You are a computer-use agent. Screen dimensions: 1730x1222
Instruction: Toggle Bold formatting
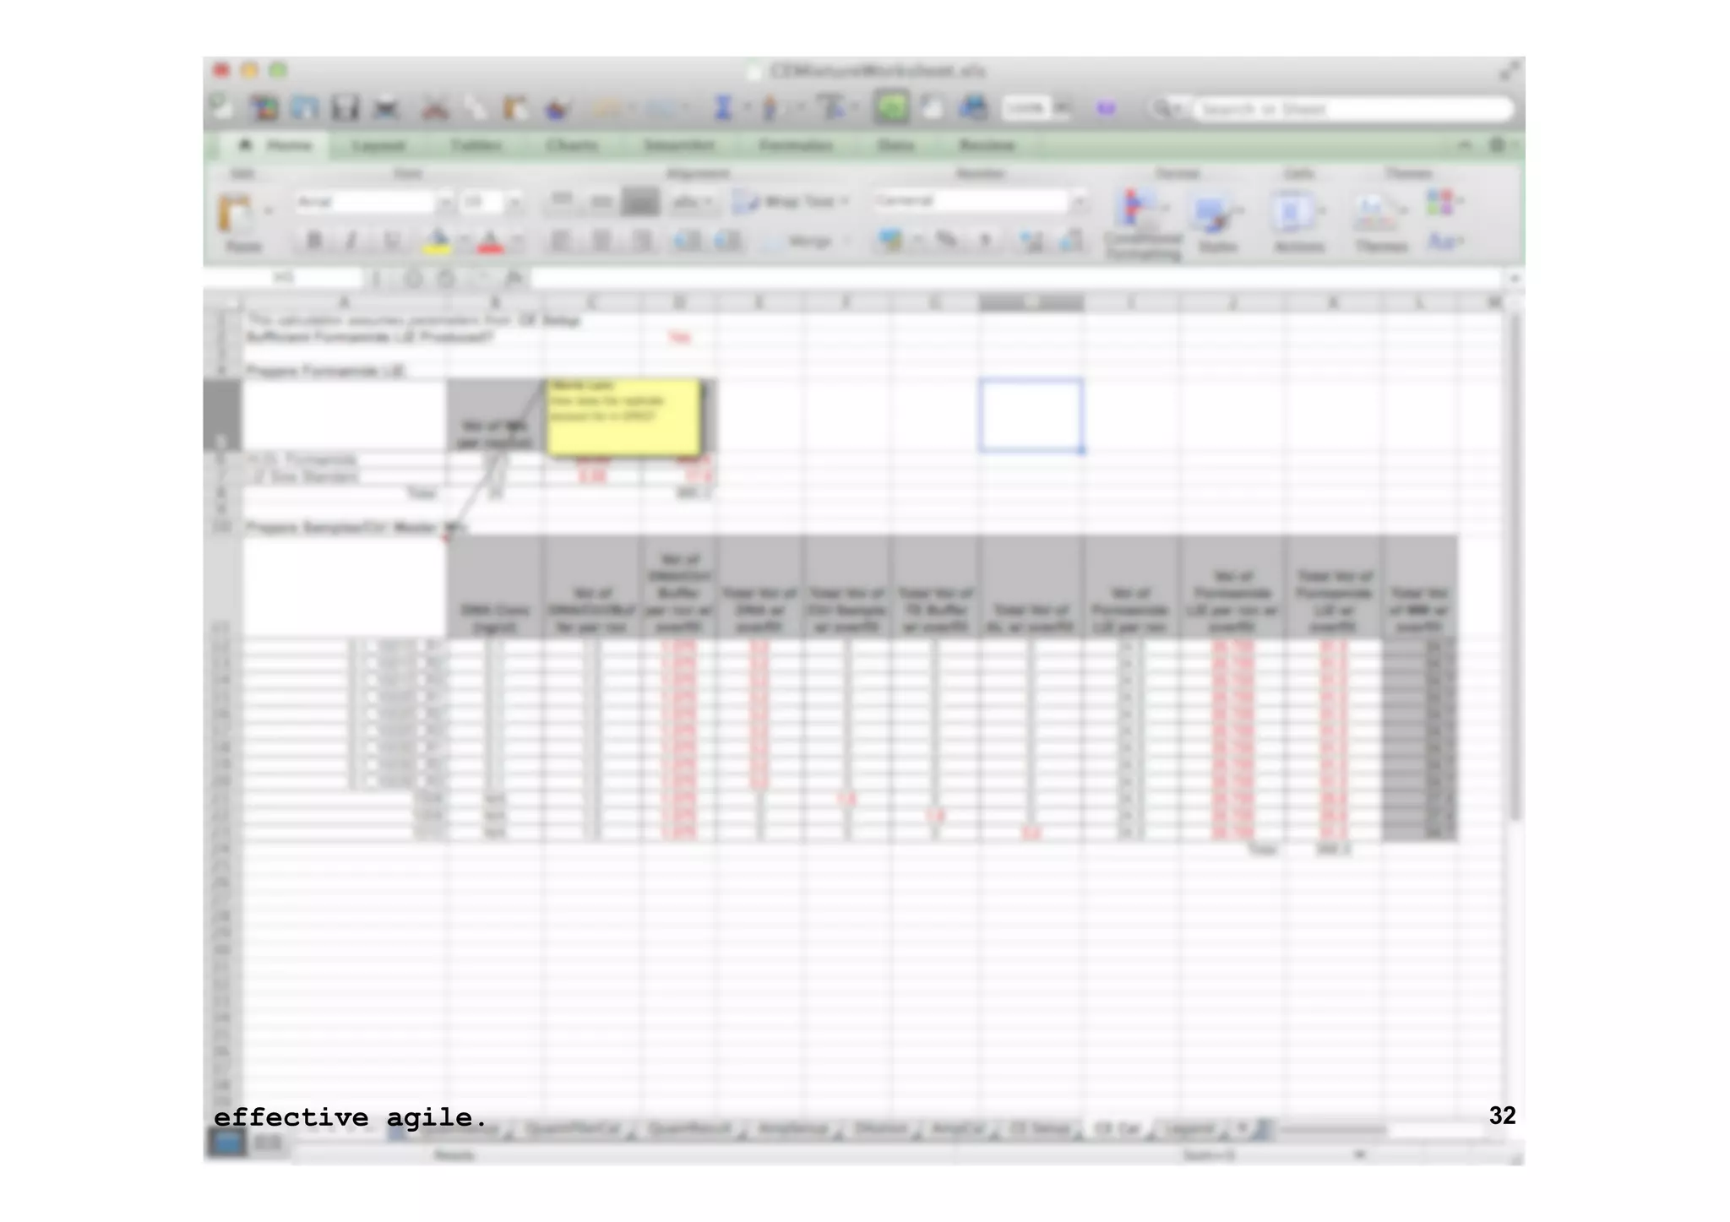[313, 242]
